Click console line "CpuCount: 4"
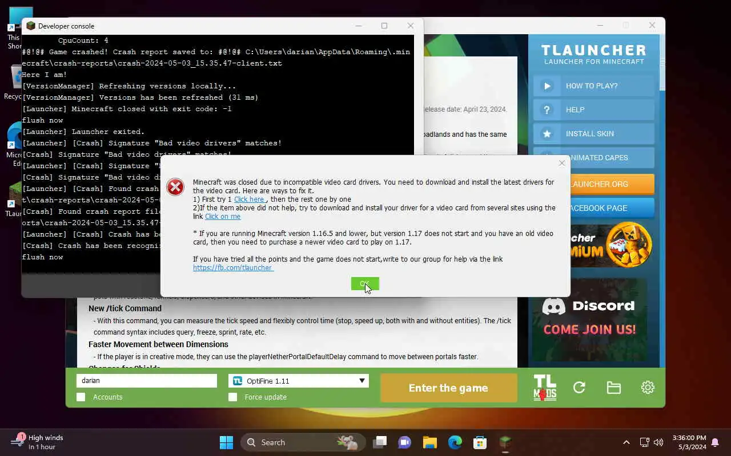Image resolution: width=731 pixels, height=456 pixels. tap(83, 40)
